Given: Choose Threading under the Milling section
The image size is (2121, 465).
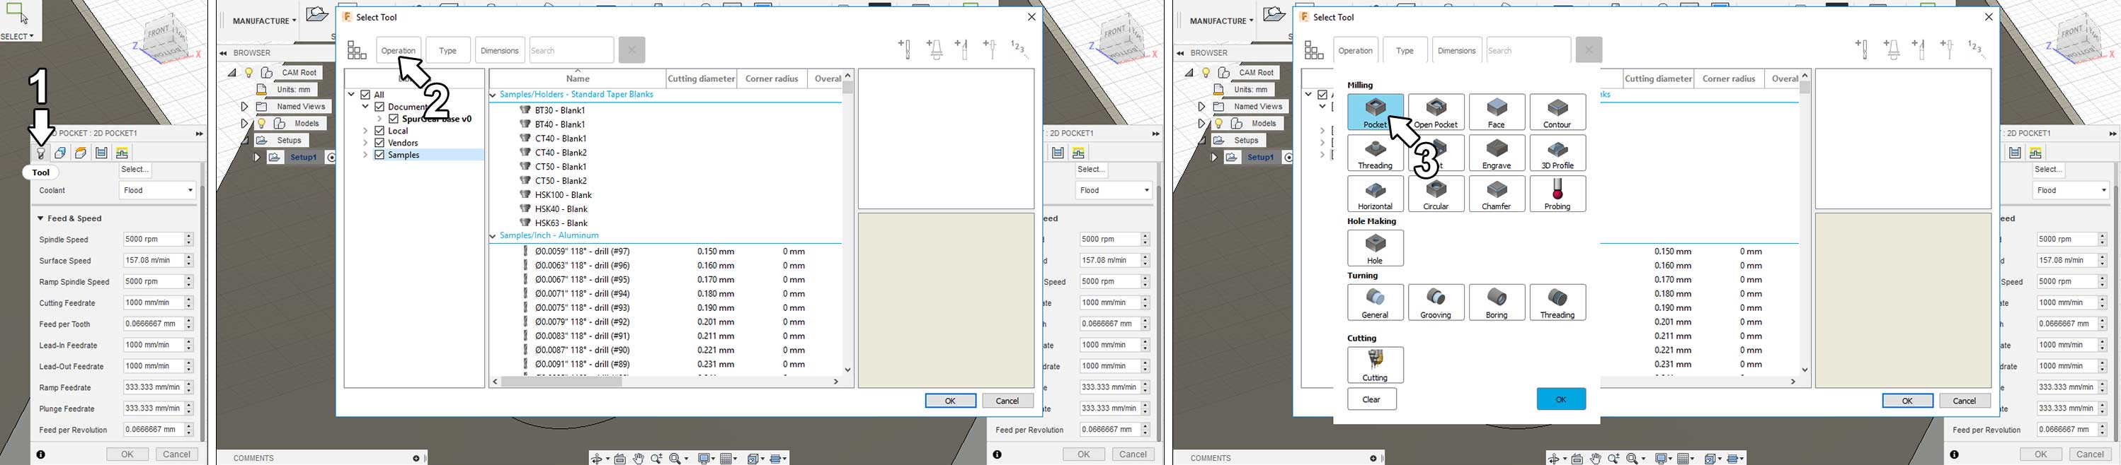Looking at the screenshot, I should [1375, 153].
